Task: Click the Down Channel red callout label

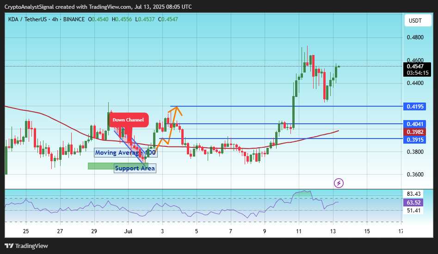Action: click(x=128, y=120)
